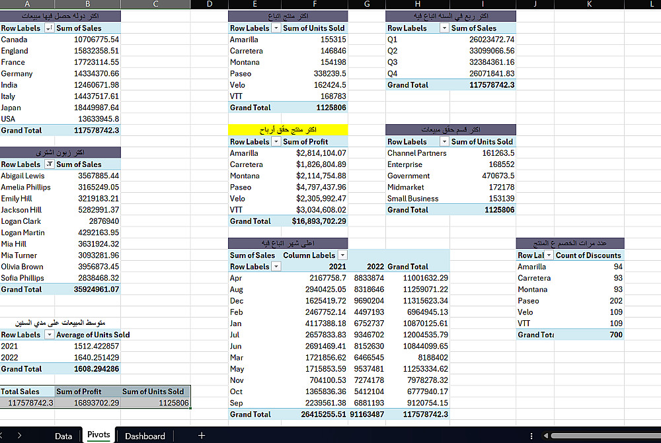Screen dimensions: 661x443
Task: Select column I header
Action: click(483, 4)
